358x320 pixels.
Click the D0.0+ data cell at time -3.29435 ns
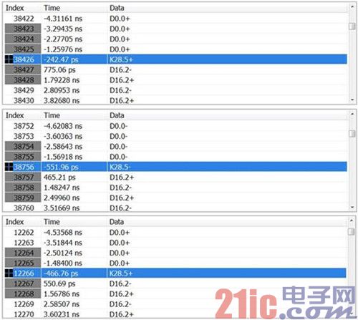(x=120, y=29)
